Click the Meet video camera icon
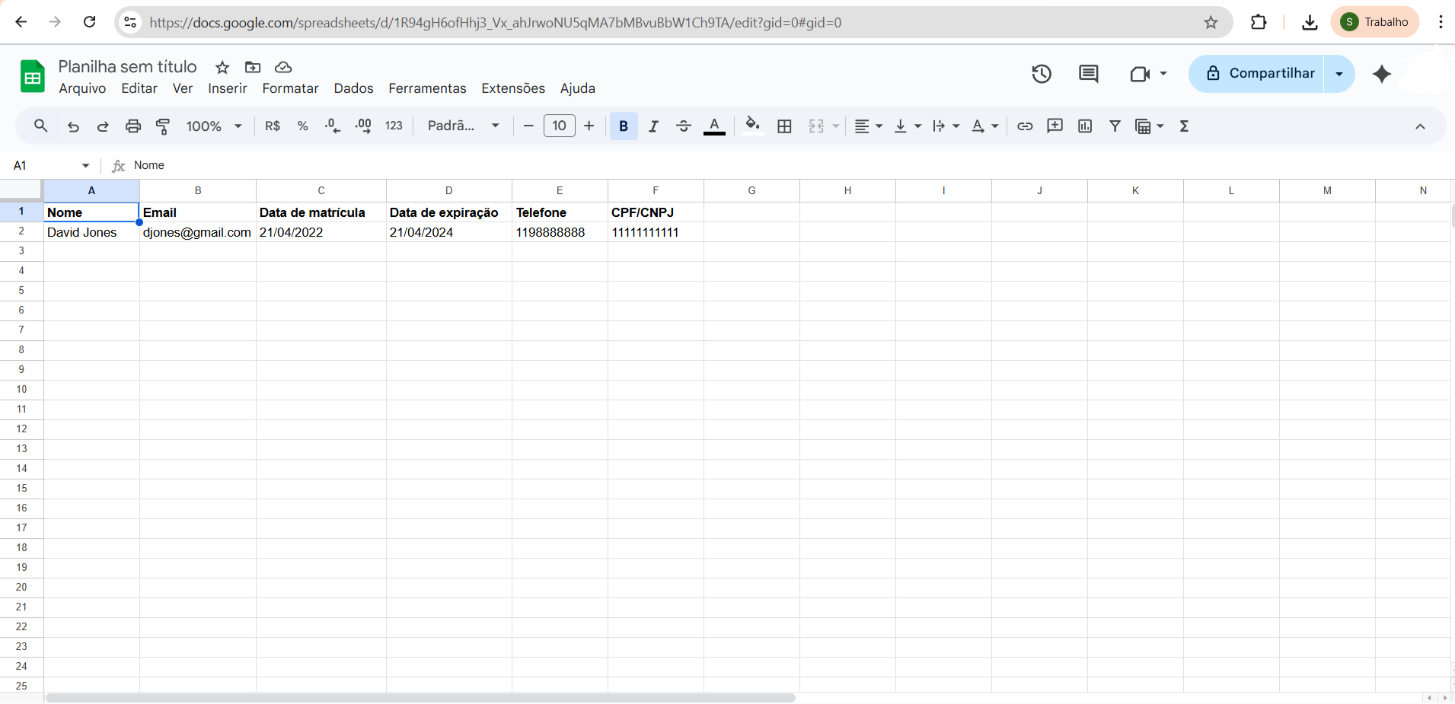 (x=1140, y=74)
